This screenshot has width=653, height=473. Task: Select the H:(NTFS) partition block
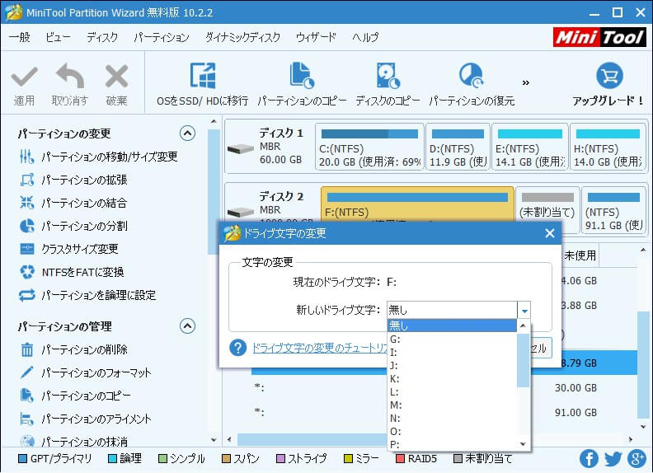(x=608, y=147)
